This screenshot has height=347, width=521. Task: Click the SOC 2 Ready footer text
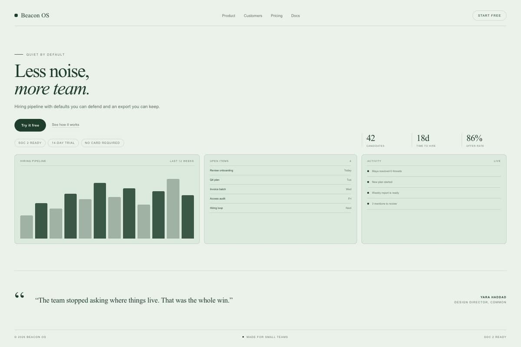coord(495,337)
